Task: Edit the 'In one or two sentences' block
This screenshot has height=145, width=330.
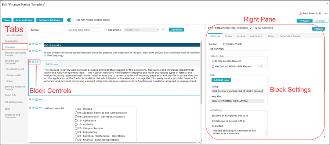Action: (37, 51)
